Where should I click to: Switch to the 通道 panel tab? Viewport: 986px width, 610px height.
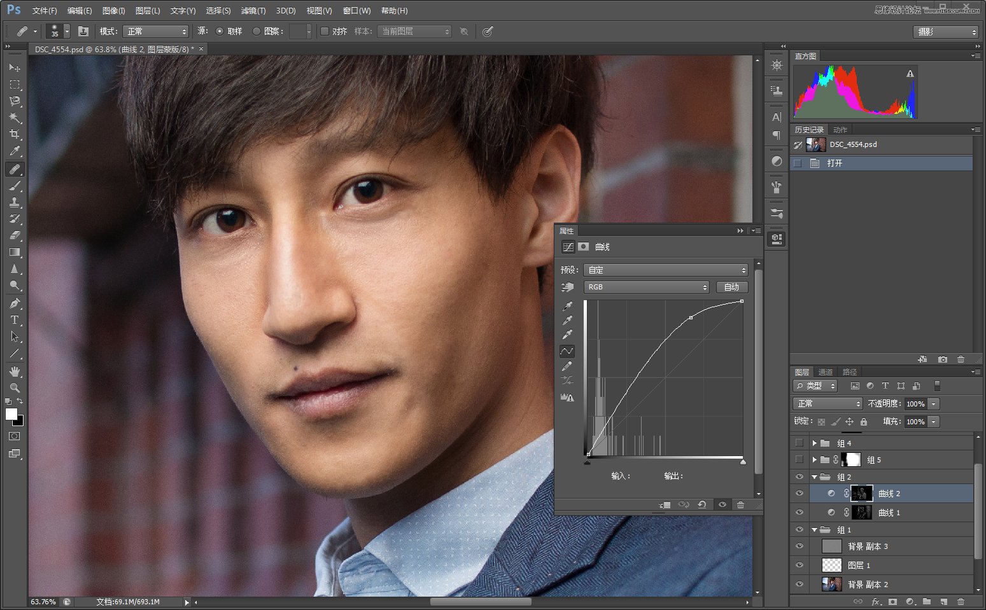[x=825, y=371]
